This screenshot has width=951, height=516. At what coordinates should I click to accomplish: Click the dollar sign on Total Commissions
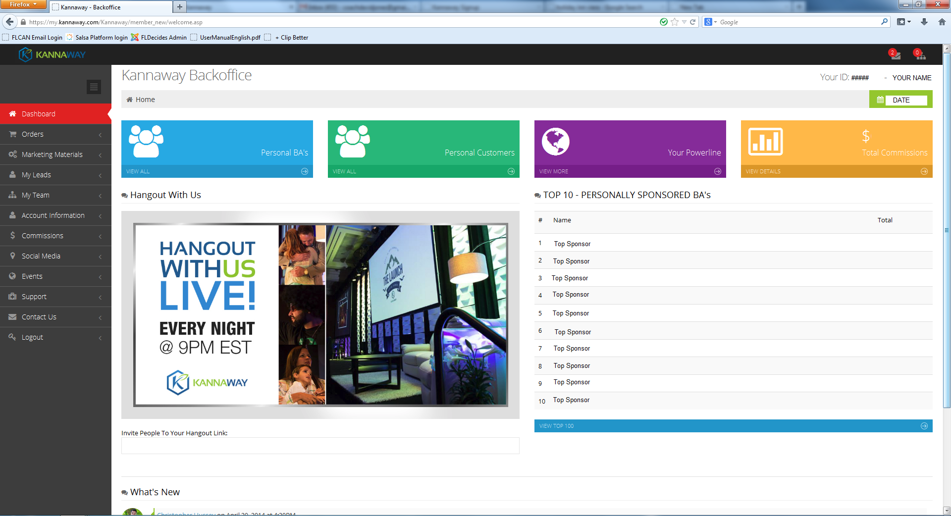(x=866, y=136)
